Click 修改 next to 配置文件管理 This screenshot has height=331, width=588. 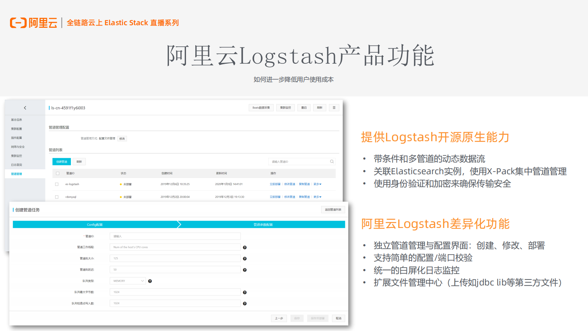click(122, 139)
